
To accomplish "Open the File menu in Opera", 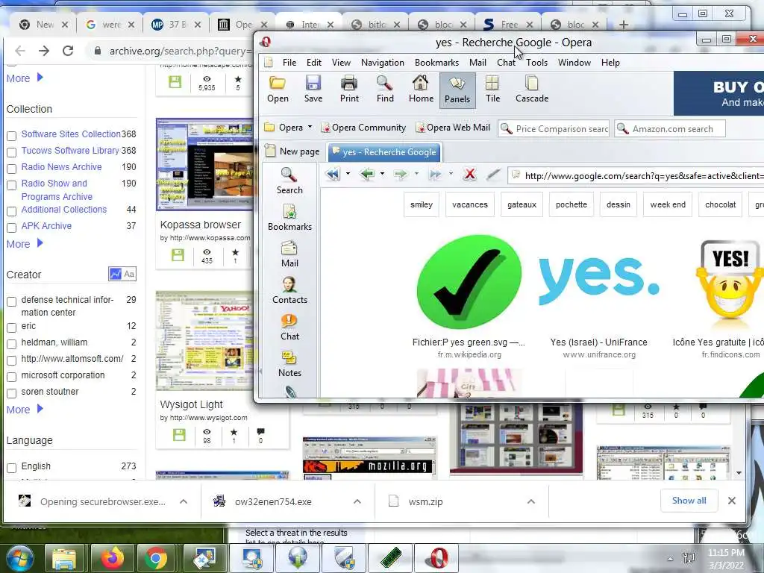I will pos(289,63).
